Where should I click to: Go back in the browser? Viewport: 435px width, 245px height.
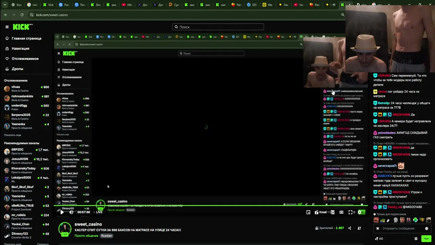click(x=5, y=15)
